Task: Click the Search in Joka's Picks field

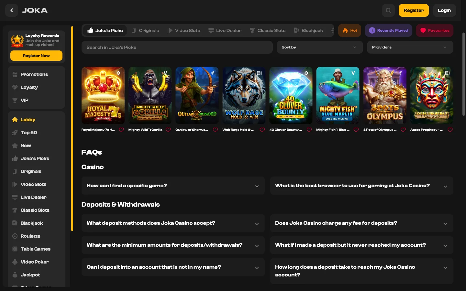Action: tap(177, 47)
